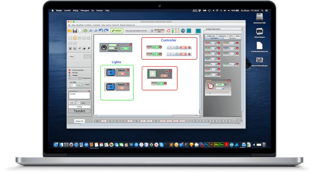The width and height of the screenshot is (314, 173).
Task: Click the round globe icon in toolbar
Action: pos(183,31)
